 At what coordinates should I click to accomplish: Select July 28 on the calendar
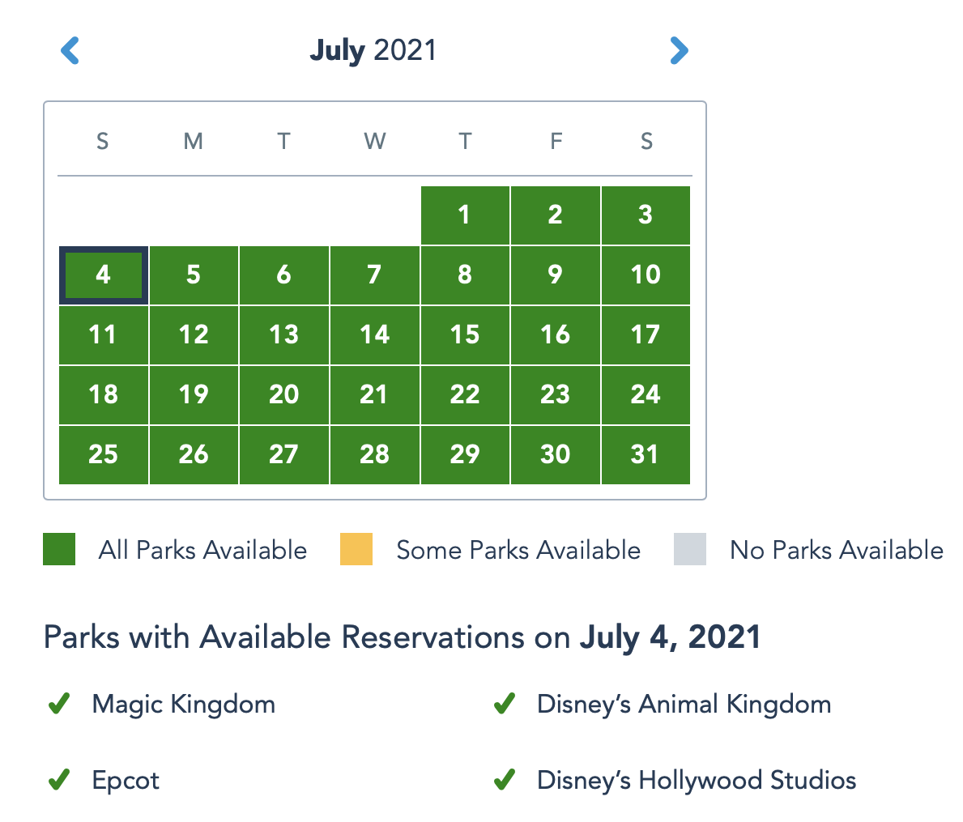point(374,454)
